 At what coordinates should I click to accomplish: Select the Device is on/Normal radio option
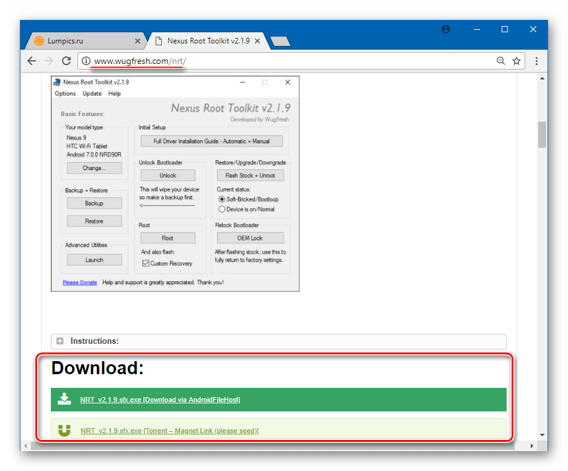pyautogui.click(x=222, y=209)
